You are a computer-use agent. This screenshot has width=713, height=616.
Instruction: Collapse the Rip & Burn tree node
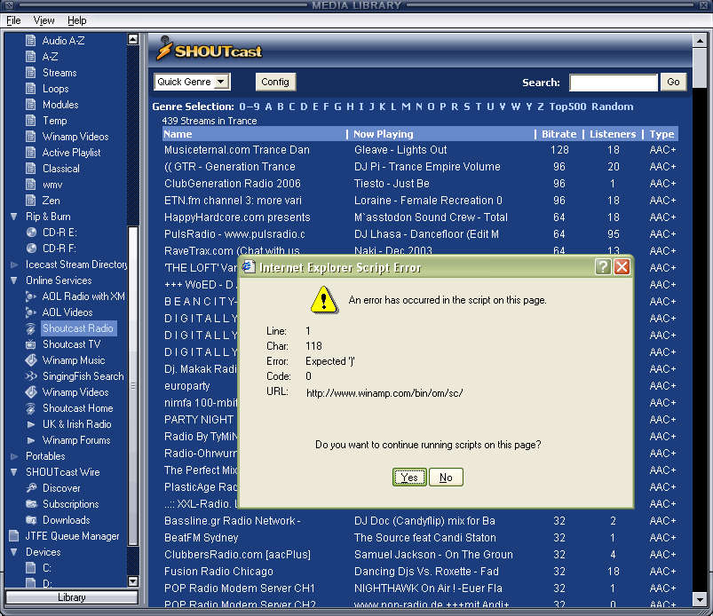14,217
